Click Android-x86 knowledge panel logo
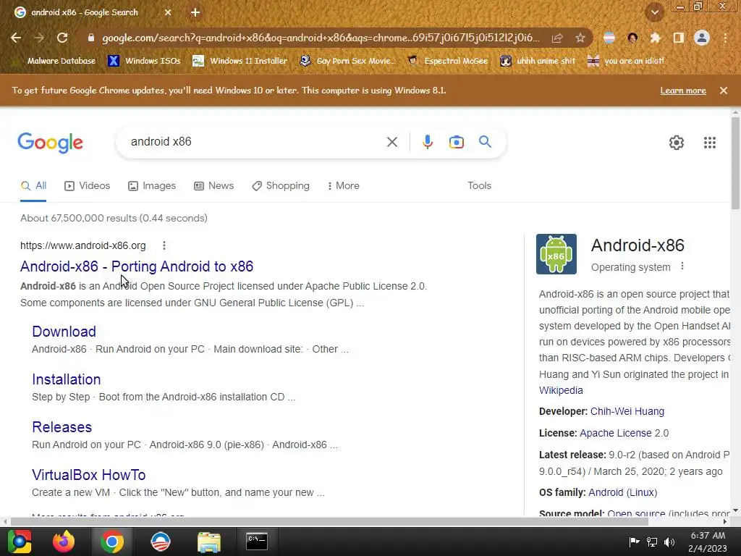The image size is (741, 556). tap(556, 254)
